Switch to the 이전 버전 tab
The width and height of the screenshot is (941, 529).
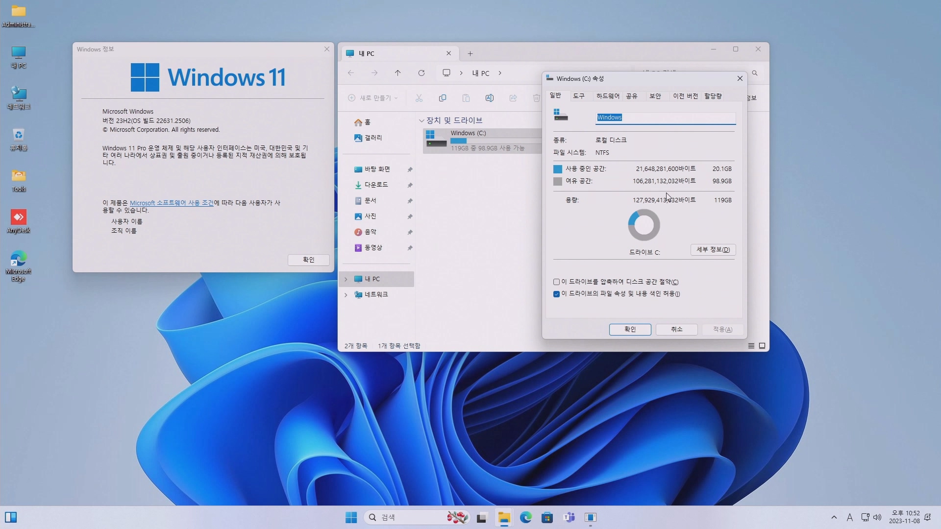[685, 96]
